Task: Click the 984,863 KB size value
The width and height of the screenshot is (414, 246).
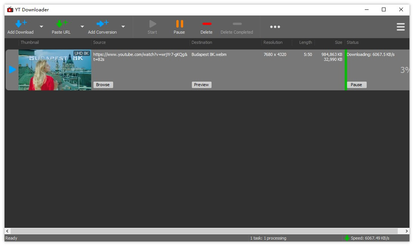Action: tap(332, 54)
